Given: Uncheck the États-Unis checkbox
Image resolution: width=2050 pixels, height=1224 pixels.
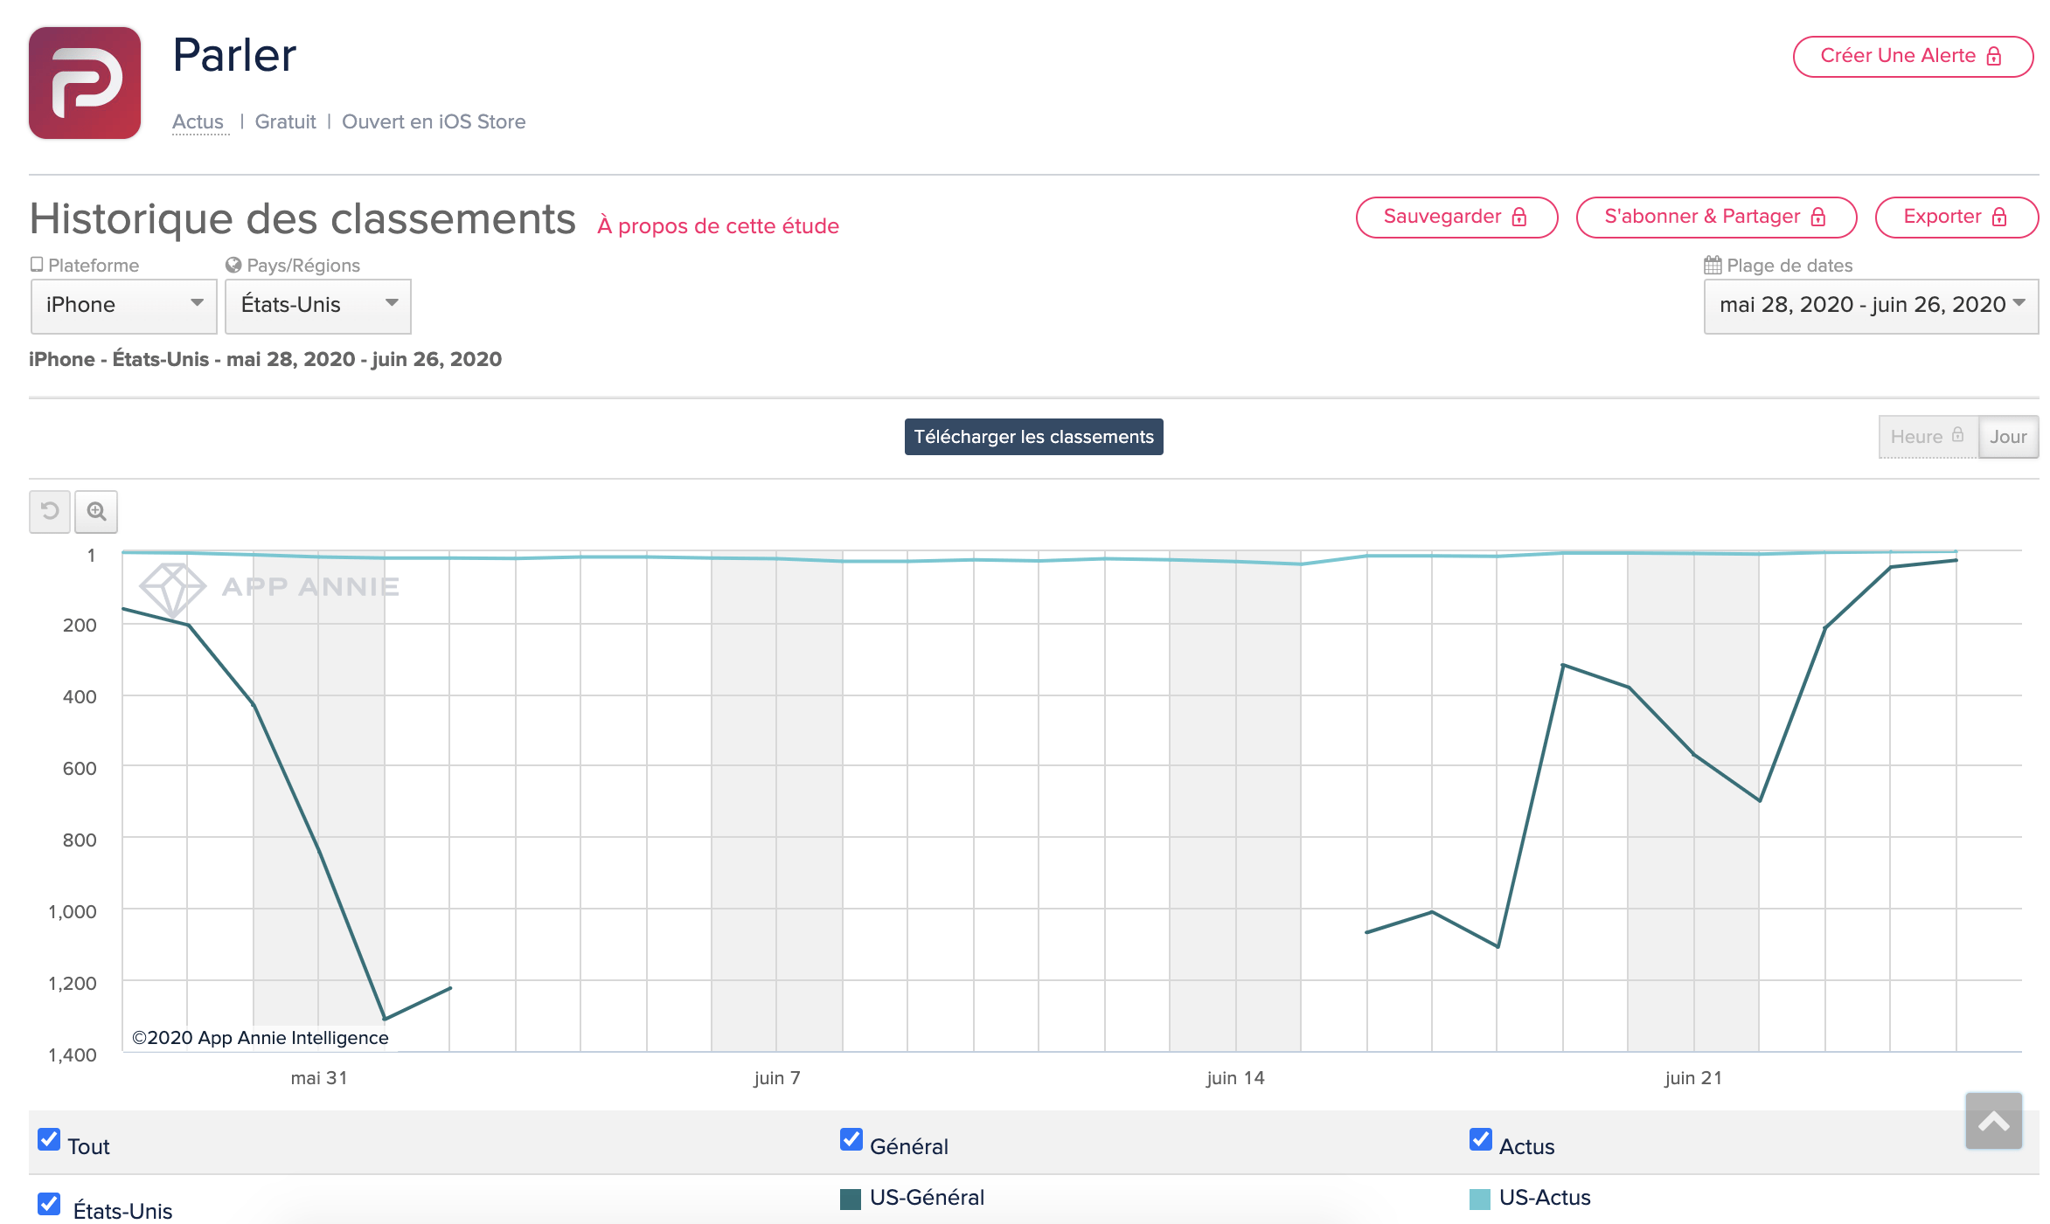Looking at the screenshot, I should (49, 1204).
